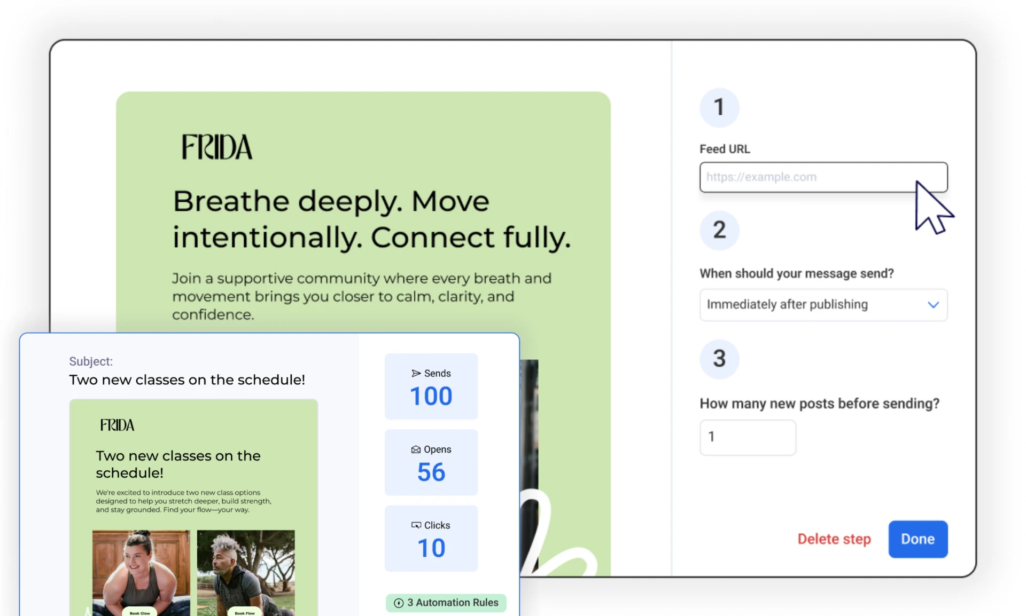Click the man exercising outdoors photo

pyautogui.click(x=246, y=572)
